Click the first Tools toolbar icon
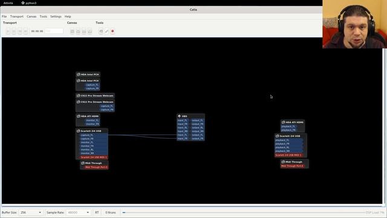387x218 pixels. [x=101, y=31]
